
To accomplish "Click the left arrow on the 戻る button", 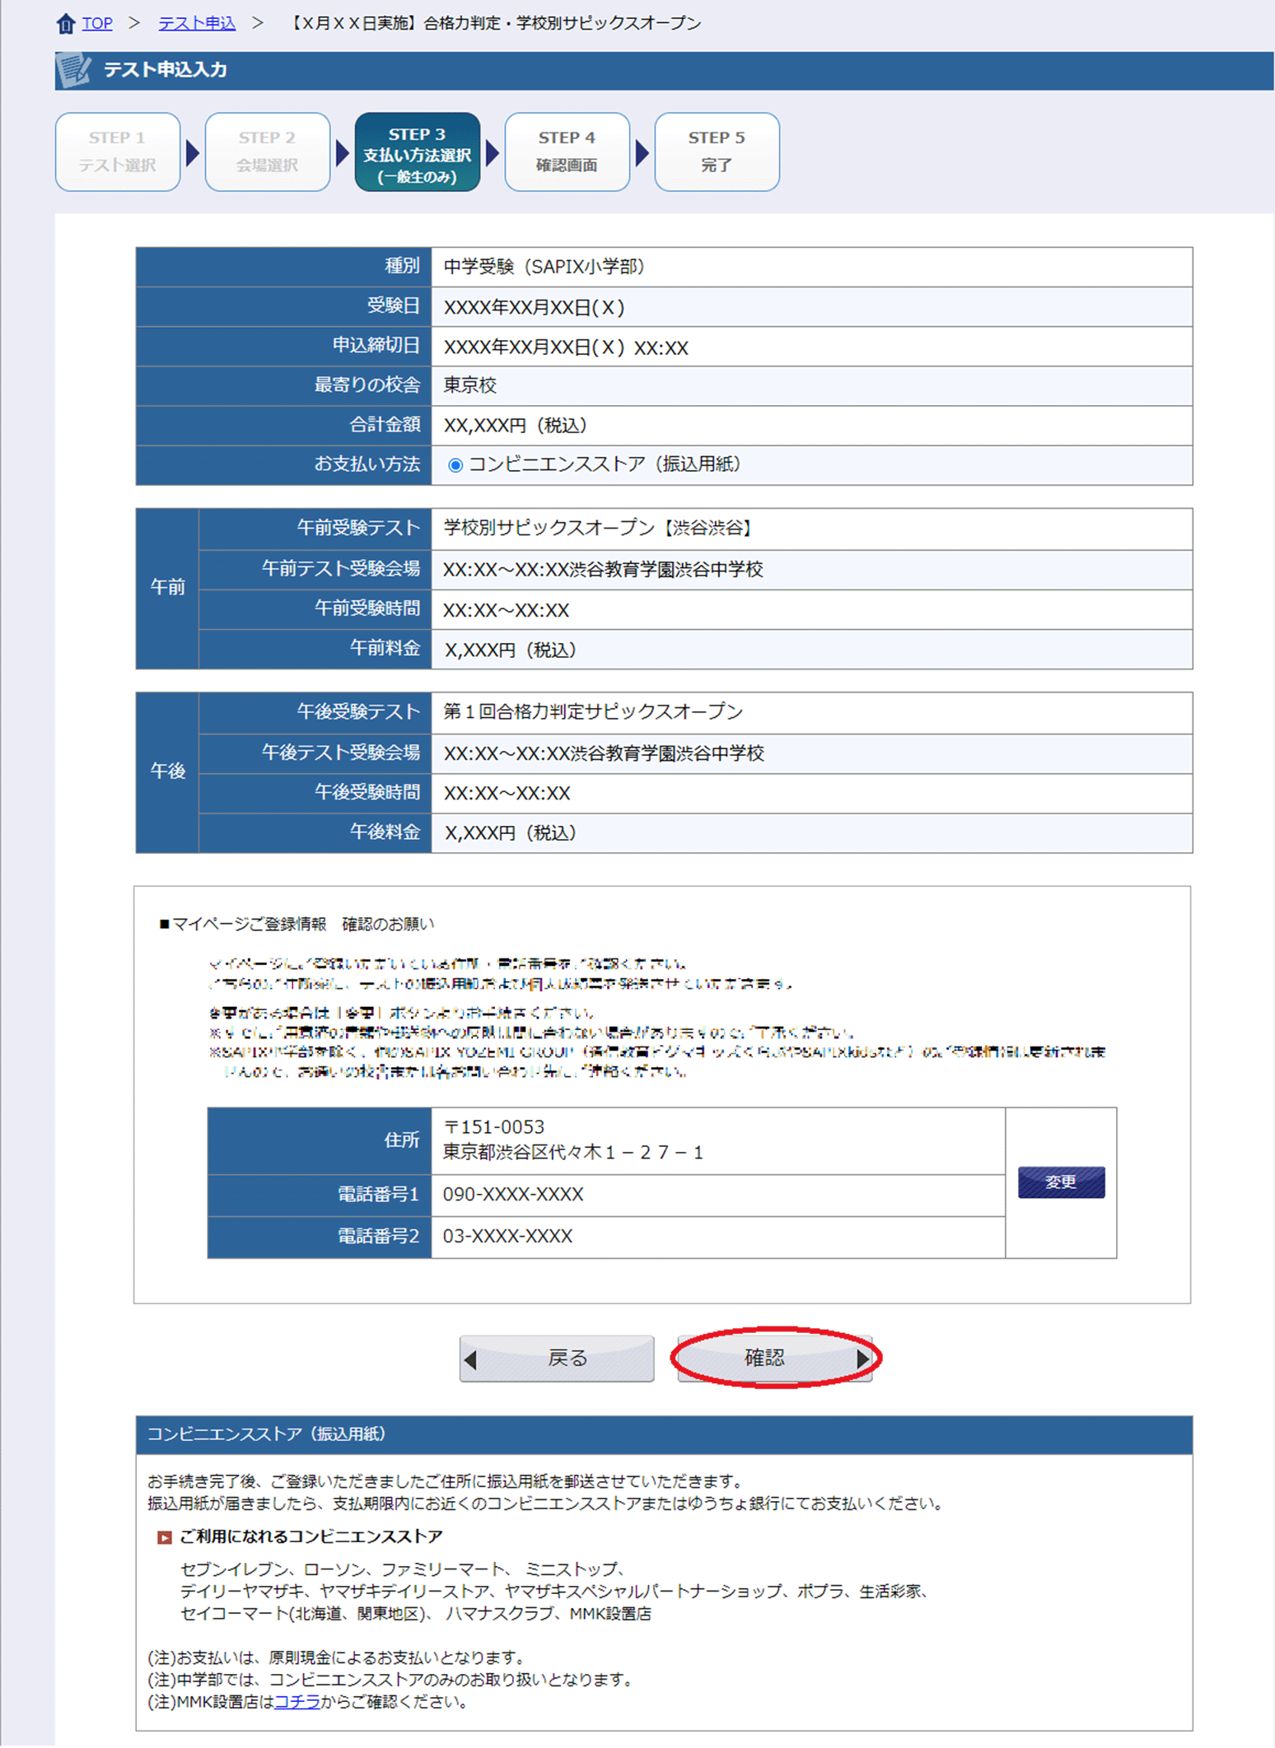I will (x=471, y=1359).
